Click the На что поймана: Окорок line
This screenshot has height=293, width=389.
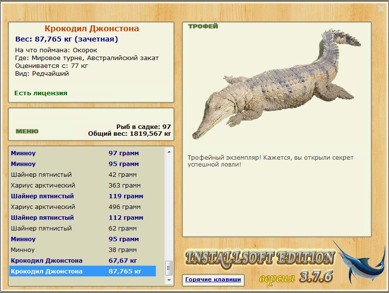[x=56, y=50]
